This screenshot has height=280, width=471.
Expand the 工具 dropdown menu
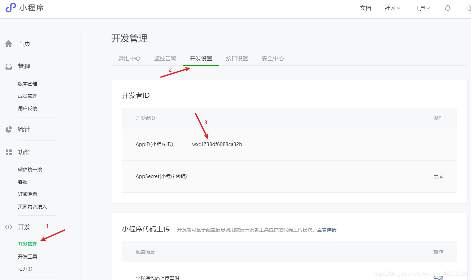click(x=422, y=8)
